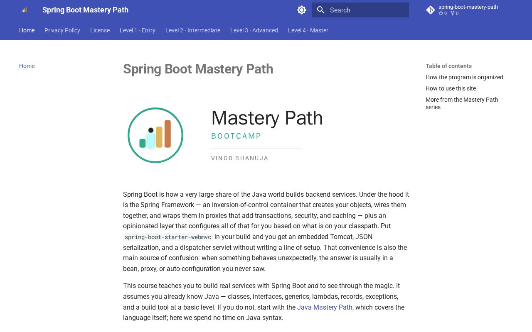Go to Level 3 · Advanced tab
Viewport: 532px width, 332px height.
point(254,30)
